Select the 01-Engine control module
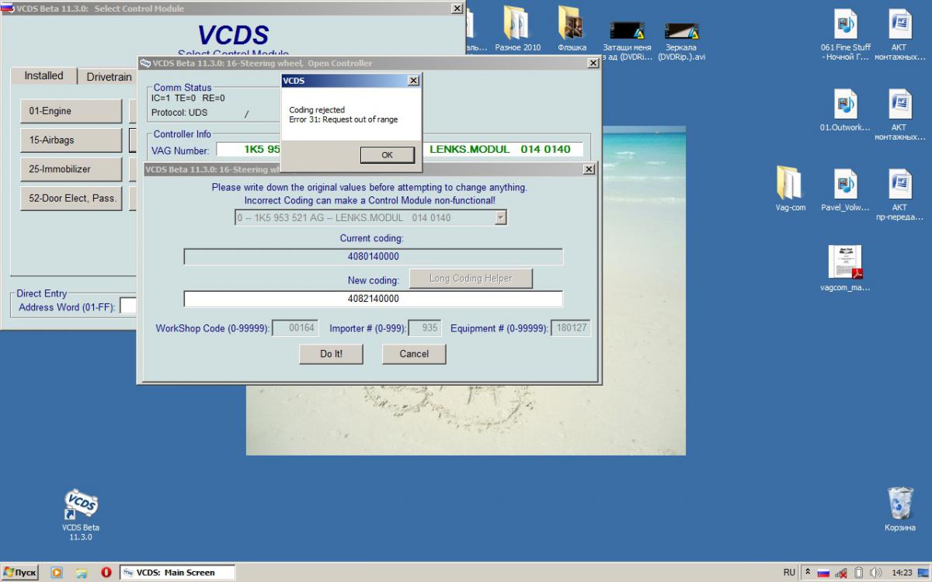 pyautogui.click(x=71, y=111)
